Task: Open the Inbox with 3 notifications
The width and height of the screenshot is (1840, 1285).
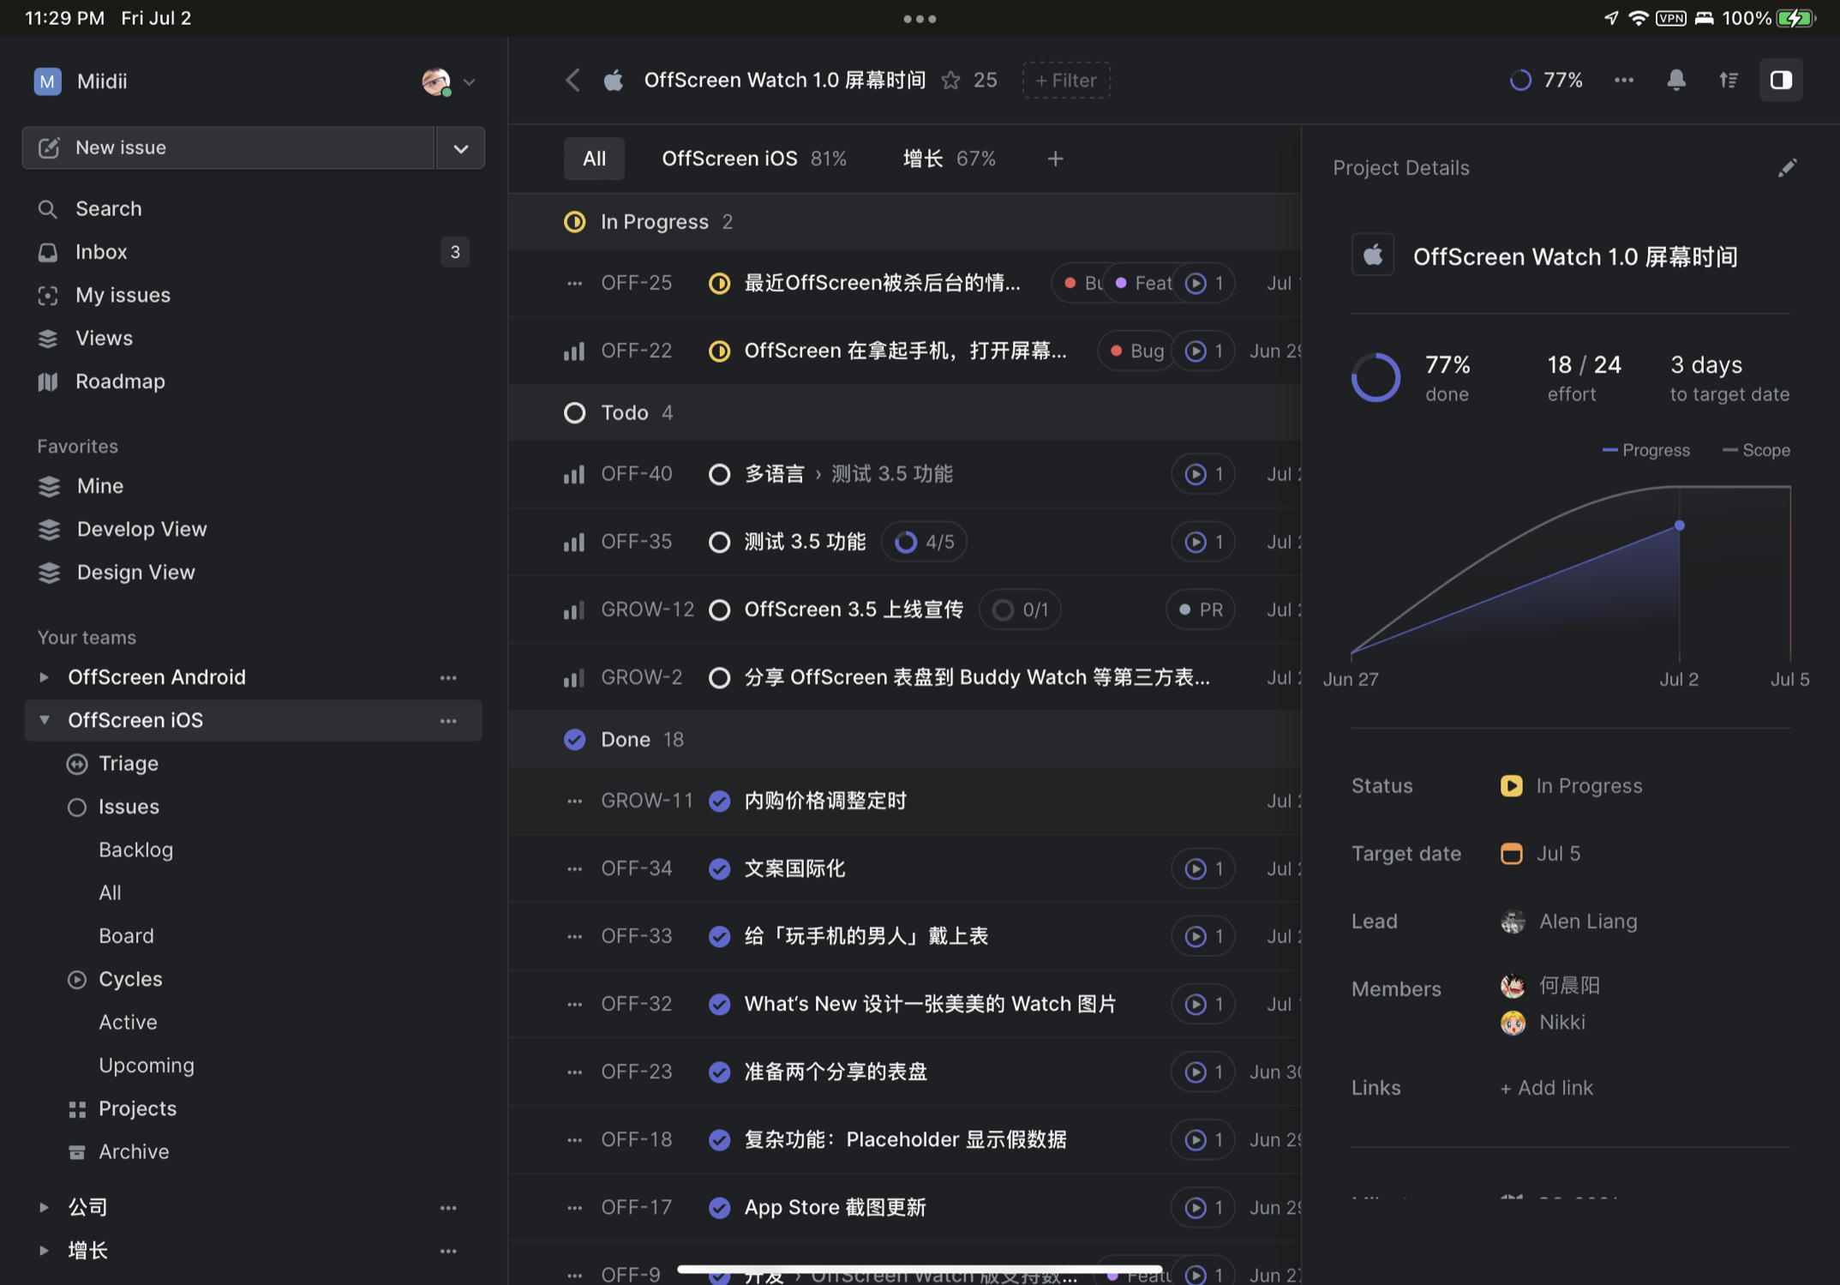Action: pyautogui.click(x=101, y=252)
